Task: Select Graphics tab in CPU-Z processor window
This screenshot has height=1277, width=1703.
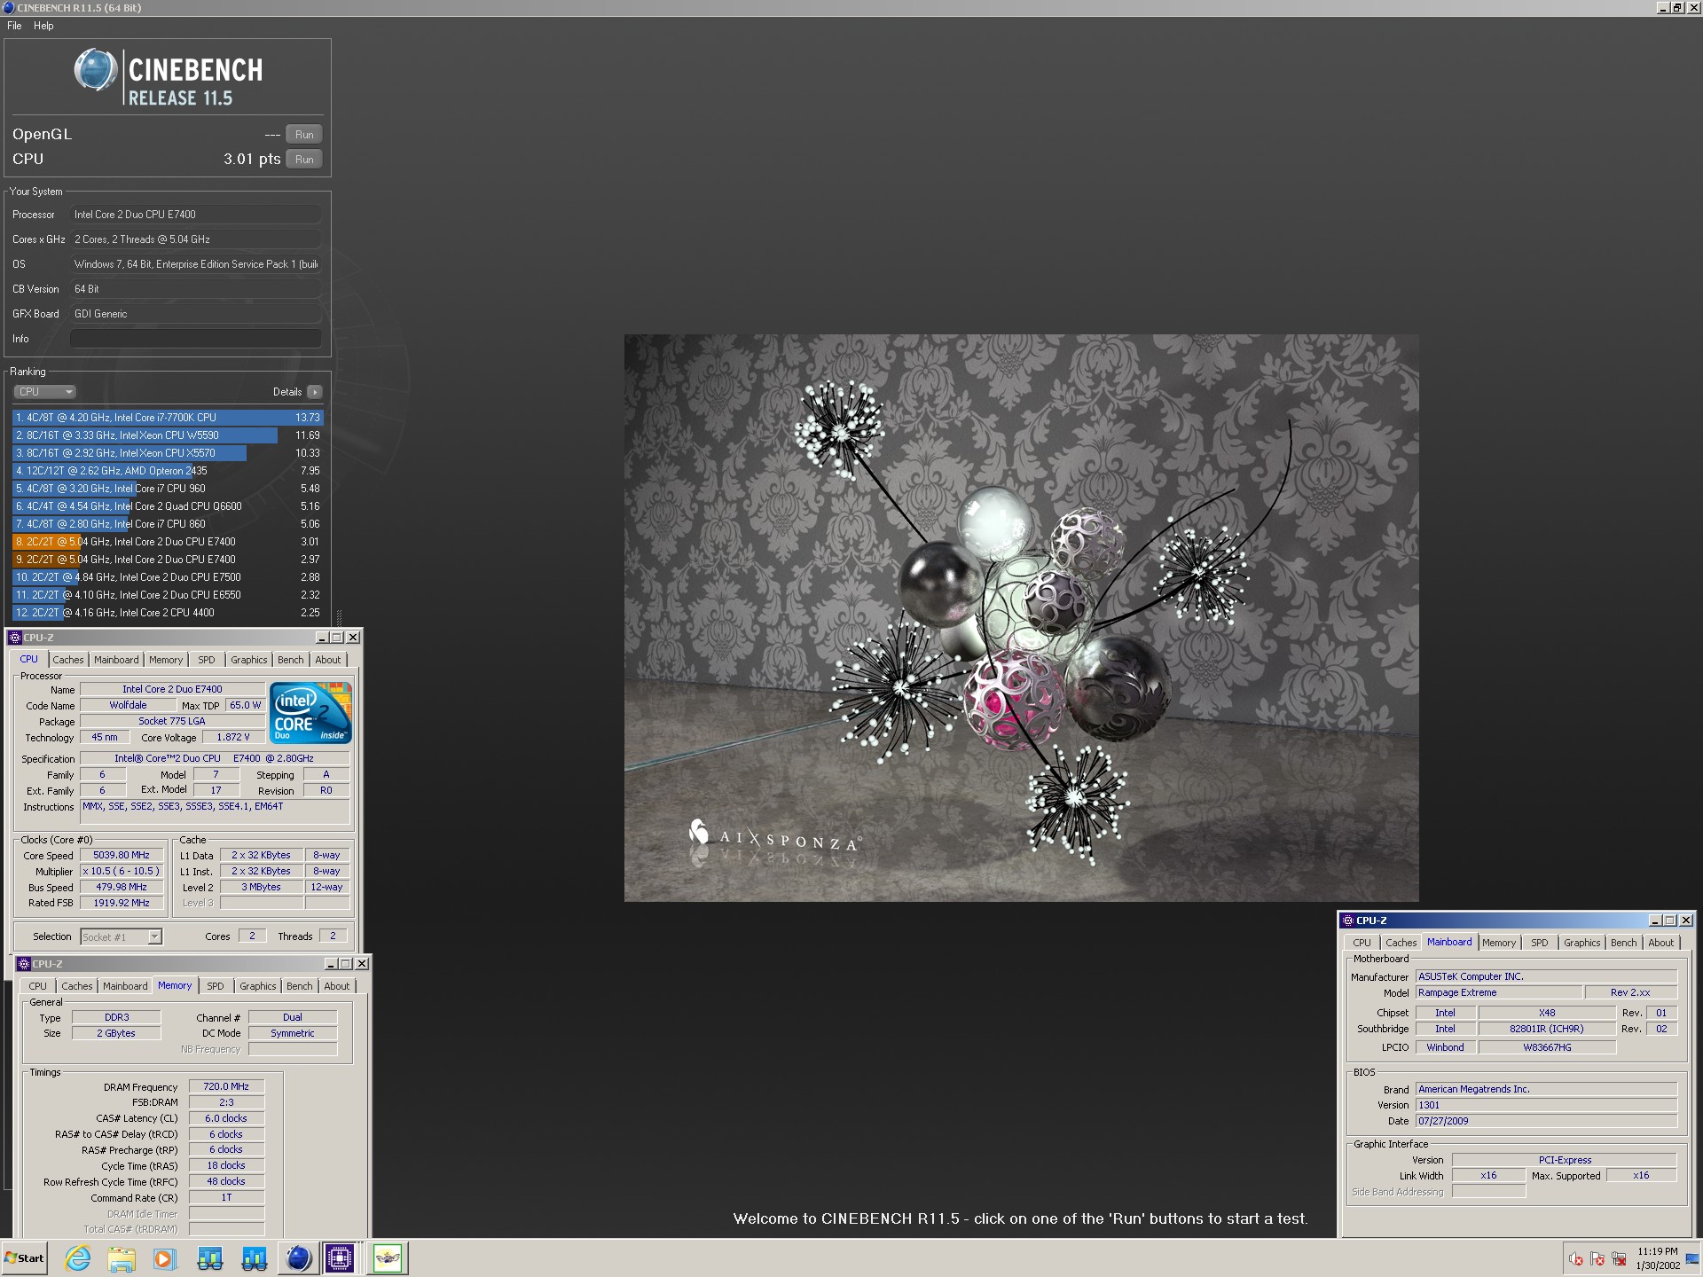Action: tap(248, 660)
